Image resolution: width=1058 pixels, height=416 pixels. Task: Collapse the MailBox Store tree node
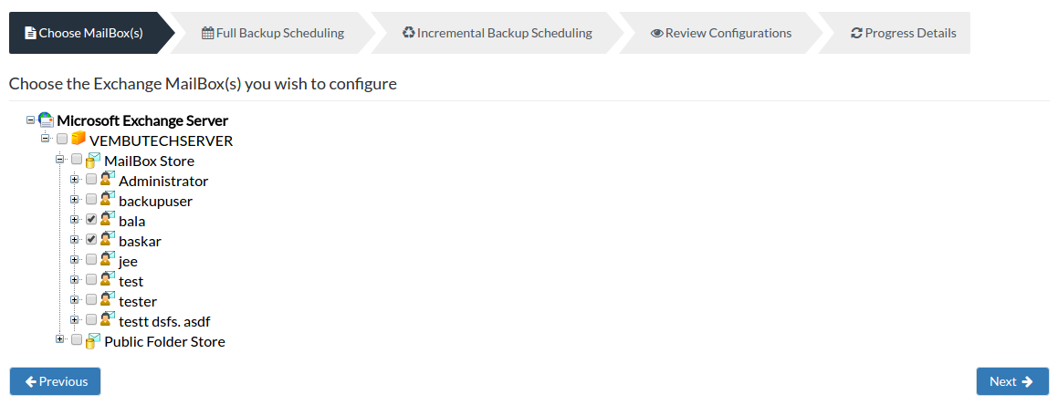tap(60, 160)
